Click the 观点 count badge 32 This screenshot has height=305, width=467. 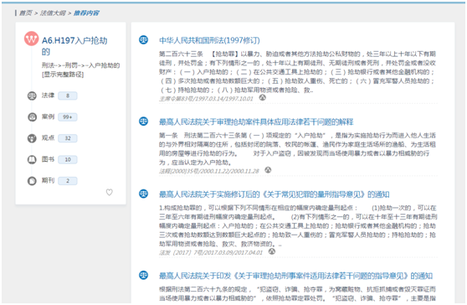pyautogui.click(x=68, y=138)
